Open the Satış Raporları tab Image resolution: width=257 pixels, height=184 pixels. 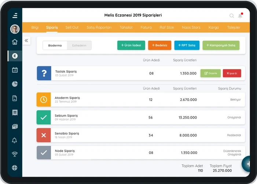[99, 27]
